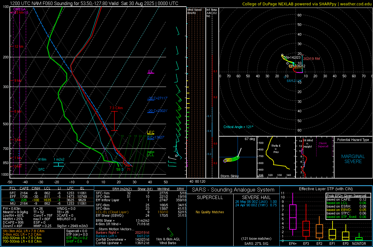This screenshot has height=247, width=373.
Task: Click the -30 C=27117' height label
Action: pyautogui.click(x=157, y=98)
